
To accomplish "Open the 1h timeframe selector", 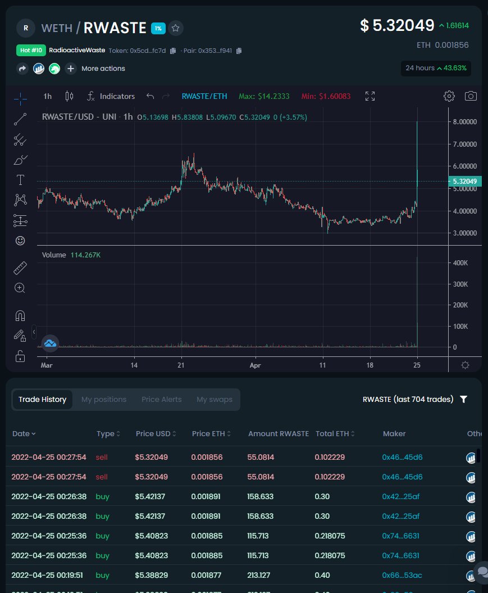I will point(48,97).
